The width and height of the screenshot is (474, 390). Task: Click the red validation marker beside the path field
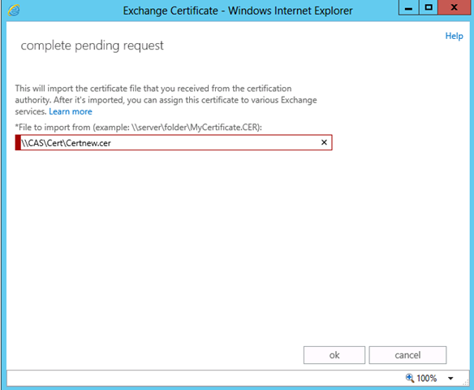(x=18, y=142)
